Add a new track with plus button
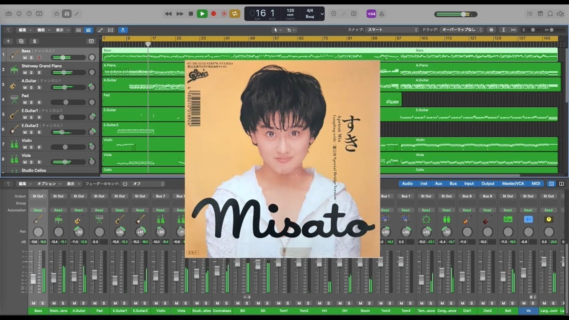Image resolution: width=569 pixels, height=320 pixels. (8, 41)
